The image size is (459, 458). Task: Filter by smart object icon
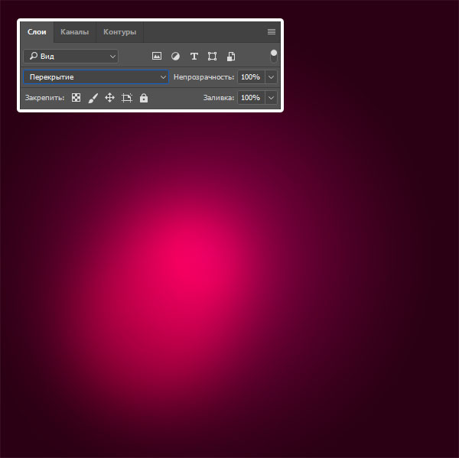[231, 56]
